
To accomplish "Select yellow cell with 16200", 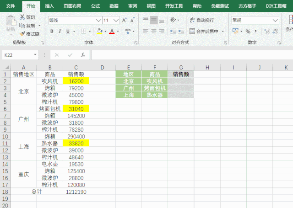I will [76, 81].
